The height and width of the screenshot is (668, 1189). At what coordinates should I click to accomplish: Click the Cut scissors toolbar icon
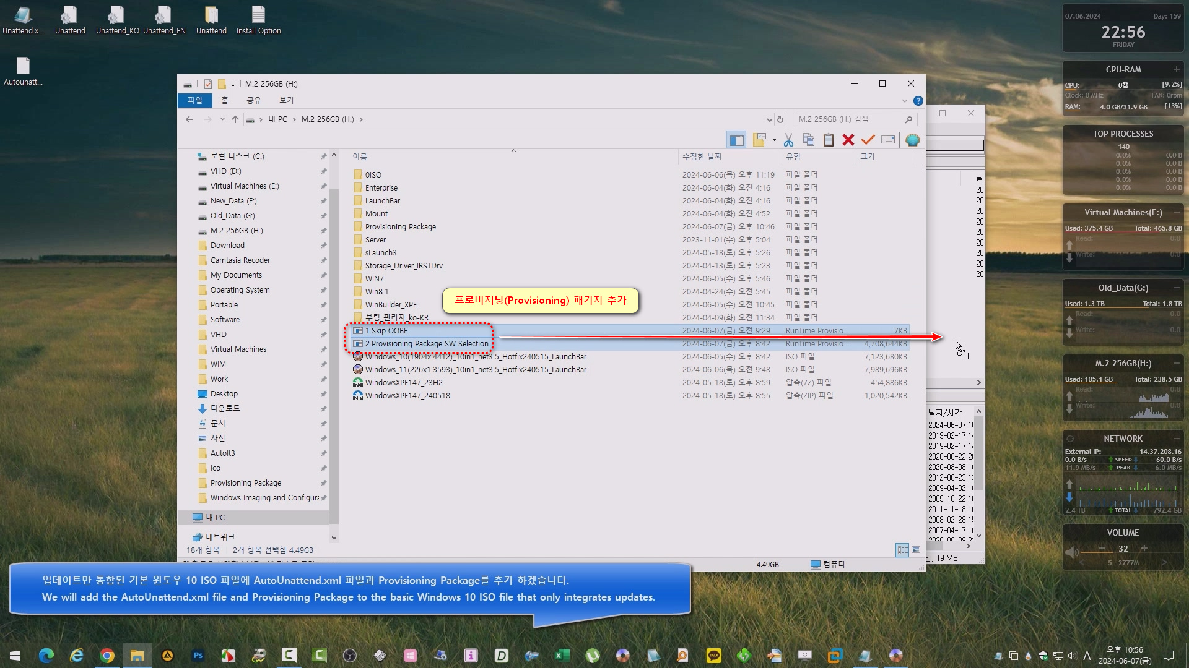pyautogui.click(x=788, y=140)
